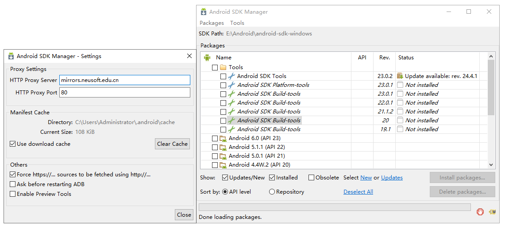Click the Name column header
Screen dimensions: 505x226
coord(224,58)
